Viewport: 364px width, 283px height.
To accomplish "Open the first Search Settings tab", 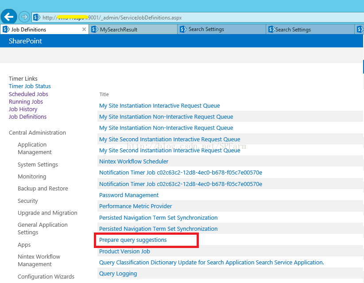I will [222, 30].
